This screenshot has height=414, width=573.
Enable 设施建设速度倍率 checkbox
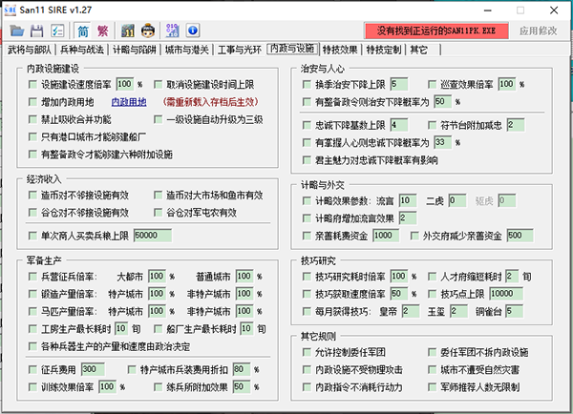32,85
